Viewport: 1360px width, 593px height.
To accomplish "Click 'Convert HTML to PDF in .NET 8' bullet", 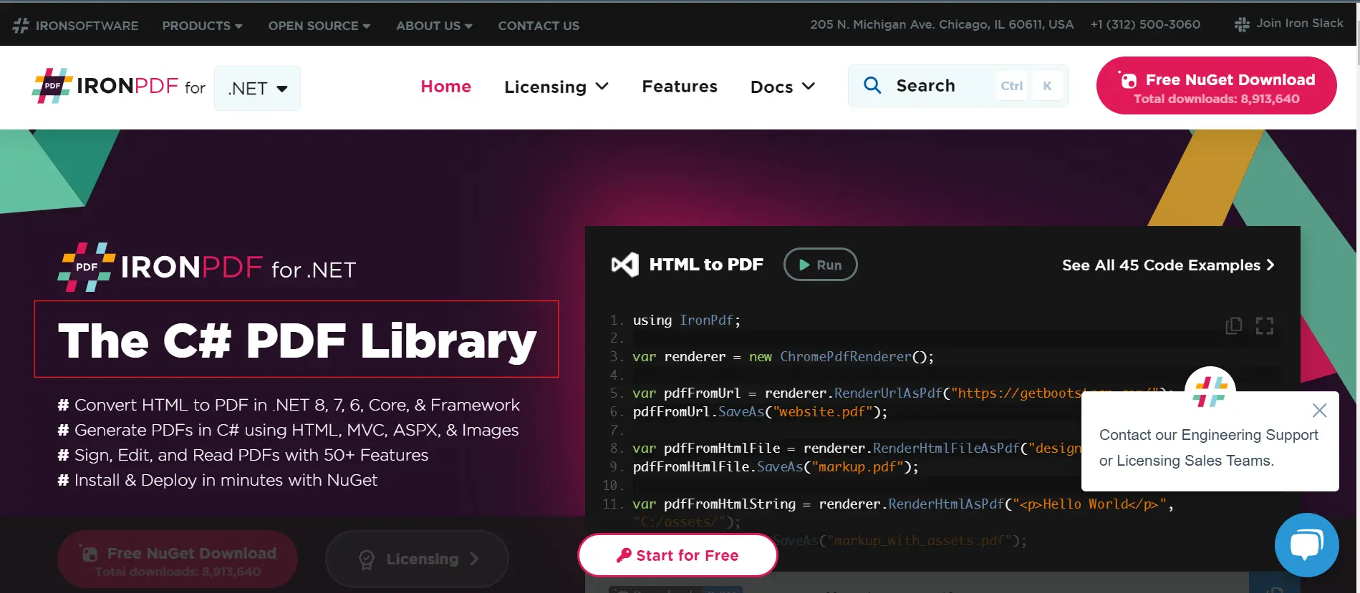I will click(x=289, y=405).
